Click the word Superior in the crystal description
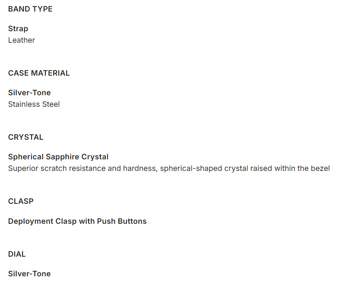 click(23, 168)
